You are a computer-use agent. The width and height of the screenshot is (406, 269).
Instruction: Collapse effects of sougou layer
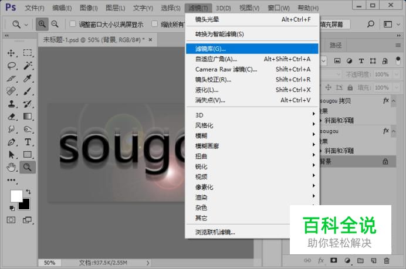[394, 131]
